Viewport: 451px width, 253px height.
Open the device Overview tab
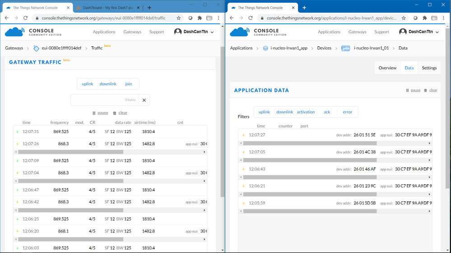(x=387, y=68)
